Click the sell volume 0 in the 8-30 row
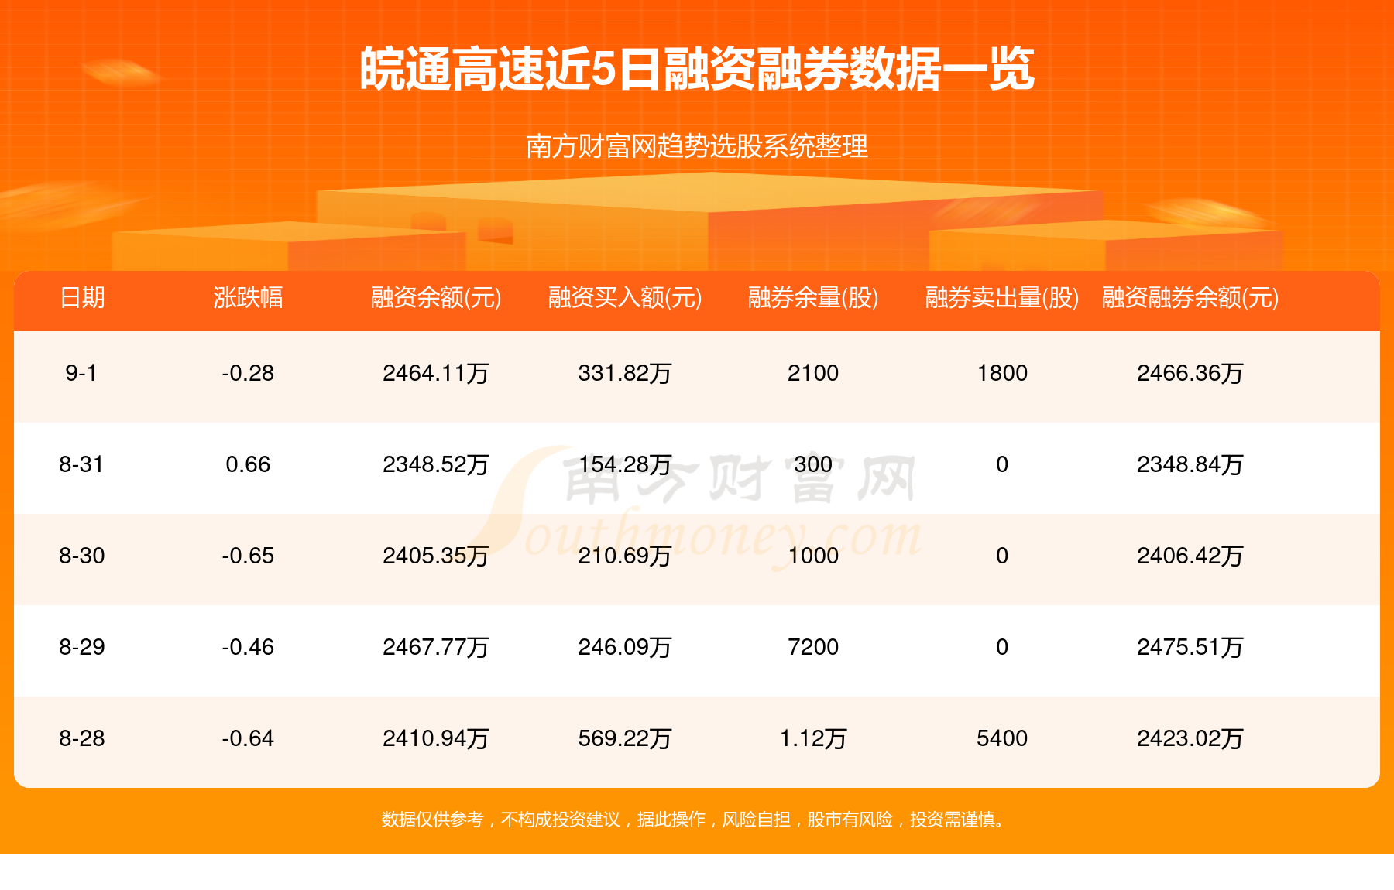The height and width of the screenshot is (890, 1394). [1002, 556]
